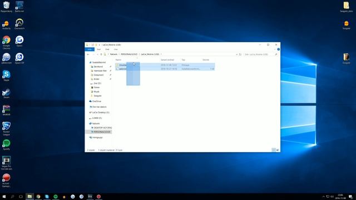Open red recorder app on taskbar

pyautogui.click(x=99, y=197)
